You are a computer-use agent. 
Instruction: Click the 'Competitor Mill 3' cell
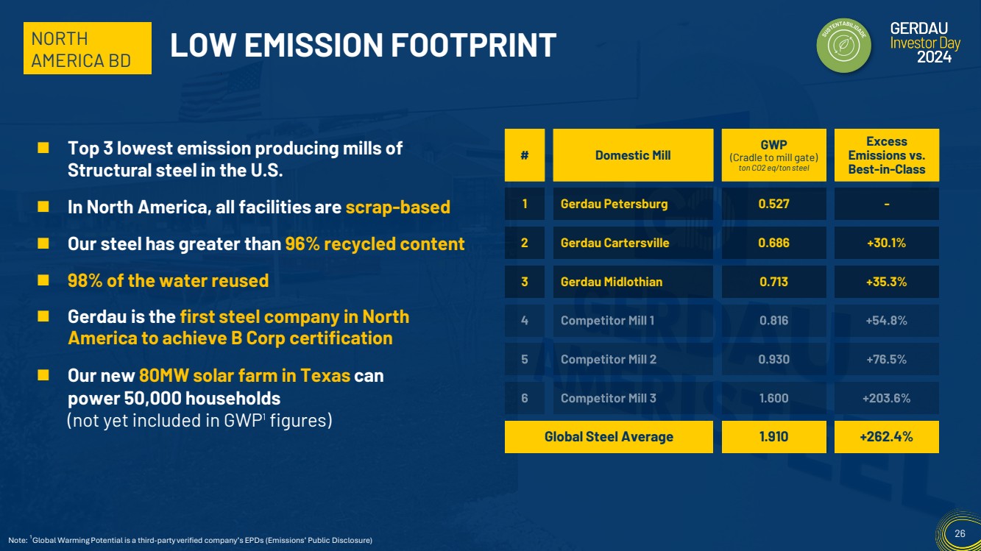click(x=633, y=398)
